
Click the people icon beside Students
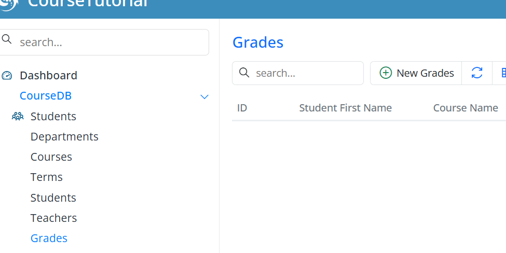pos(18,117)
